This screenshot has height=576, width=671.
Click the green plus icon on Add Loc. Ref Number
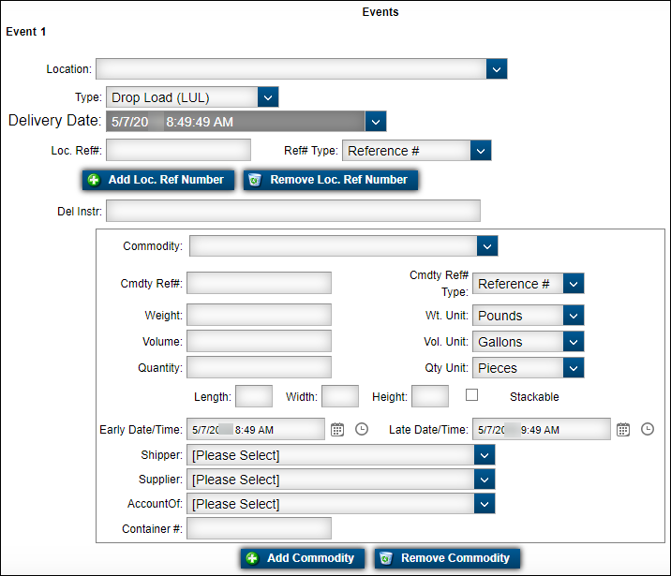click(x=93, y=180)
